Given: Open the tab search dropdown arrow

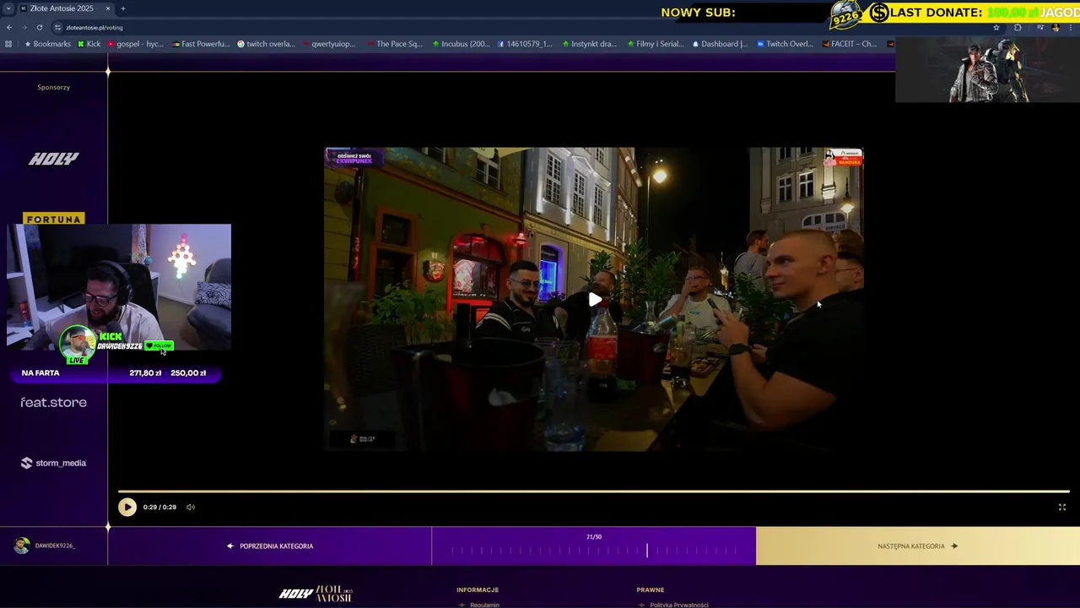Looking at the screenshot, I should (x=8, y=8).
